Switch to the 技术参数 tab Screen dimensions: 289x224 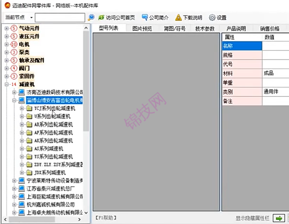[205, 29]
